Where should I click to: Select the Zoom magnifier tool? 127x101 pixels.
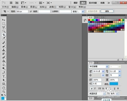(x=4, y=92)
